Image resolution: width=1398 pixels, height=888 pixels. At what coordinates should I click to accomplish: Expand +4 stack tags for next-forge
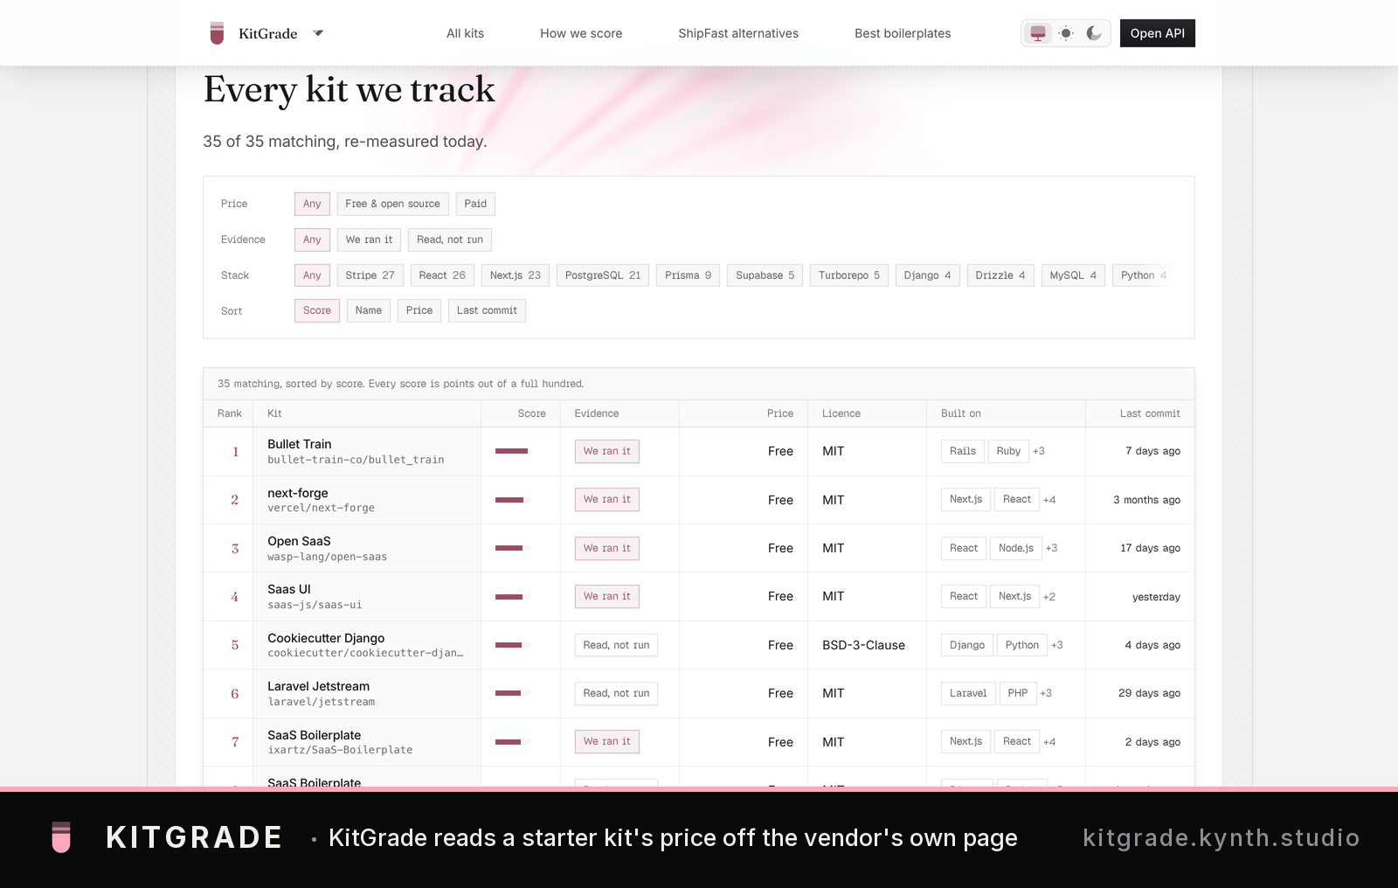[x=1049, y=500]
